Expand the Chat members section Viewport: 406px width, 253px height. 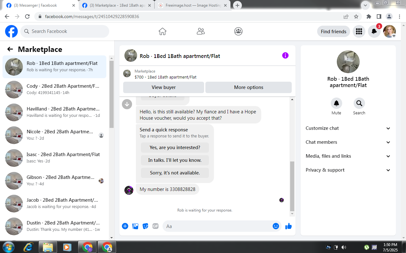pos(348,142)
